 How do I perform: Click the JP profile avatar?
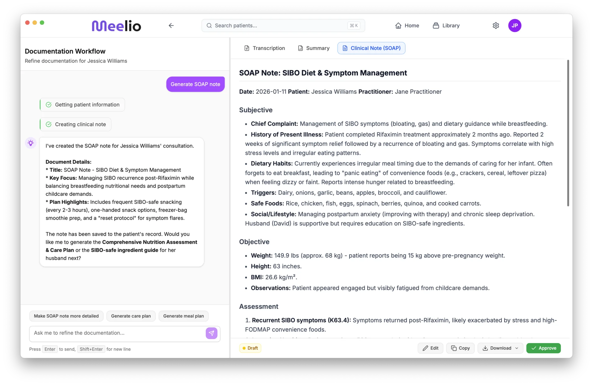click(515, 26)
